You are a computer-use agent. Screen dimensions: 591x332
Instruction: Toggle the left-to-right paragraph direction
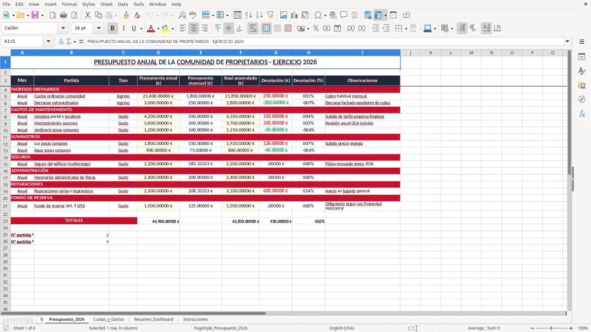point(462,29)
